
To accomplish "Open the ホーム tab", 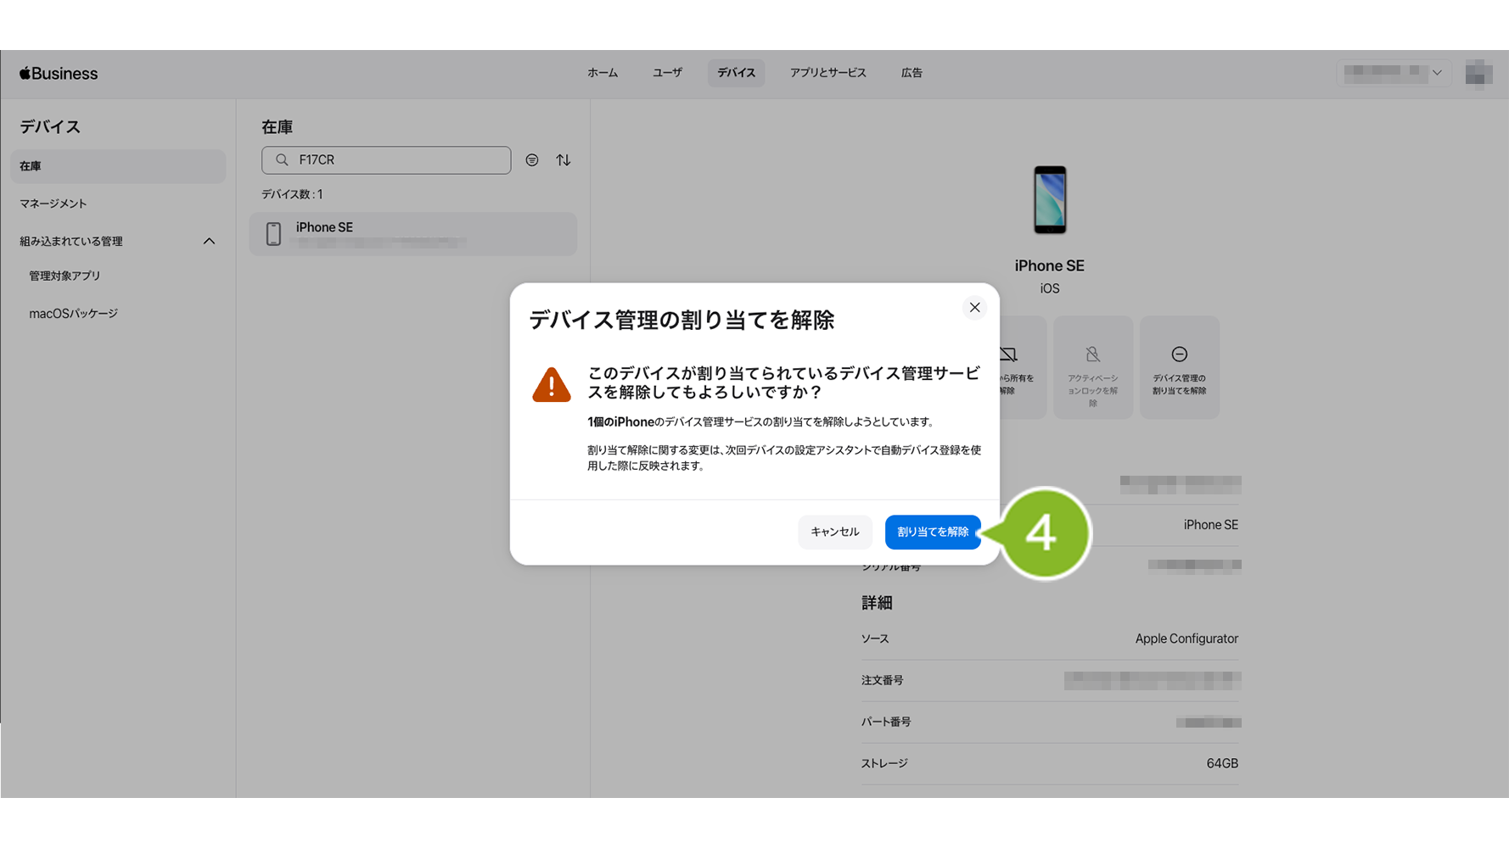I will (x=603, y=73).
